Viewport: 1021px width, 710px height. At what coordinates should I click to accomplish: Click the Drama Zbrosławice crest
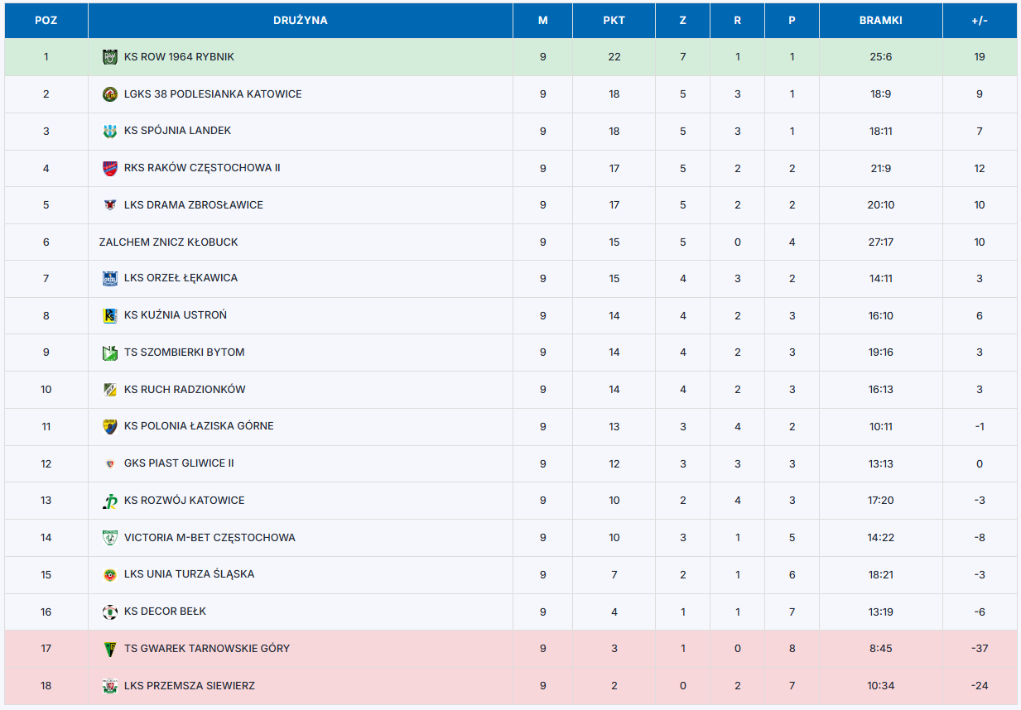(109, 205)
